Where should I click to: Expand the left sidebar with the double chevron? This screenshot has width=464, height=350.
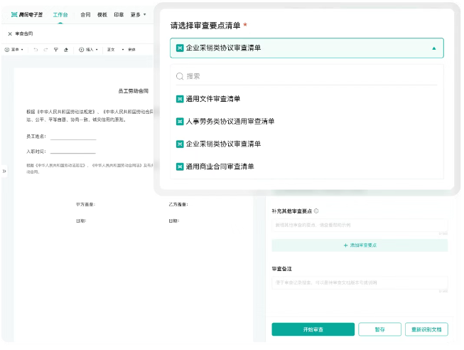click(4, 171)
